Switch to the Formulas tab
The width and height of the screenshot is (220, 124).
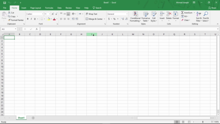(x=49, y=8)
